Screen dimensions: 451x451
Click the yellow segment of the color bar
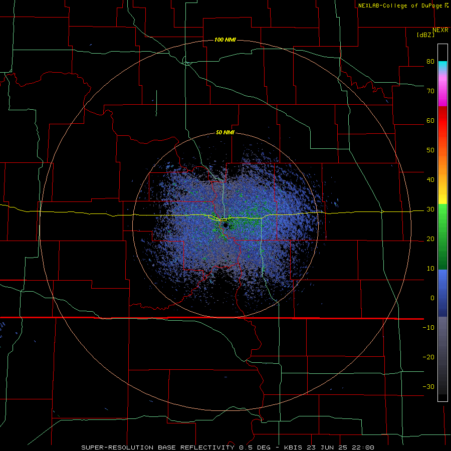coord(442,195)
